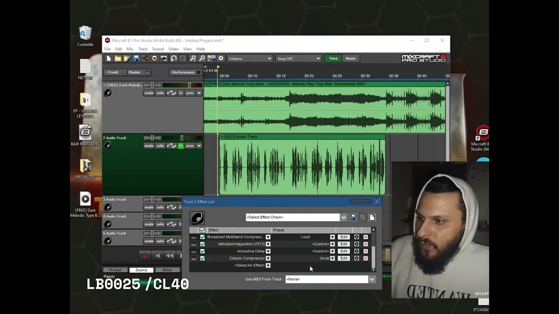Edit the Broadcast Multiband Compressor effect
The height and width of the screenshot is (314, 559).
(x=344, y=237)
